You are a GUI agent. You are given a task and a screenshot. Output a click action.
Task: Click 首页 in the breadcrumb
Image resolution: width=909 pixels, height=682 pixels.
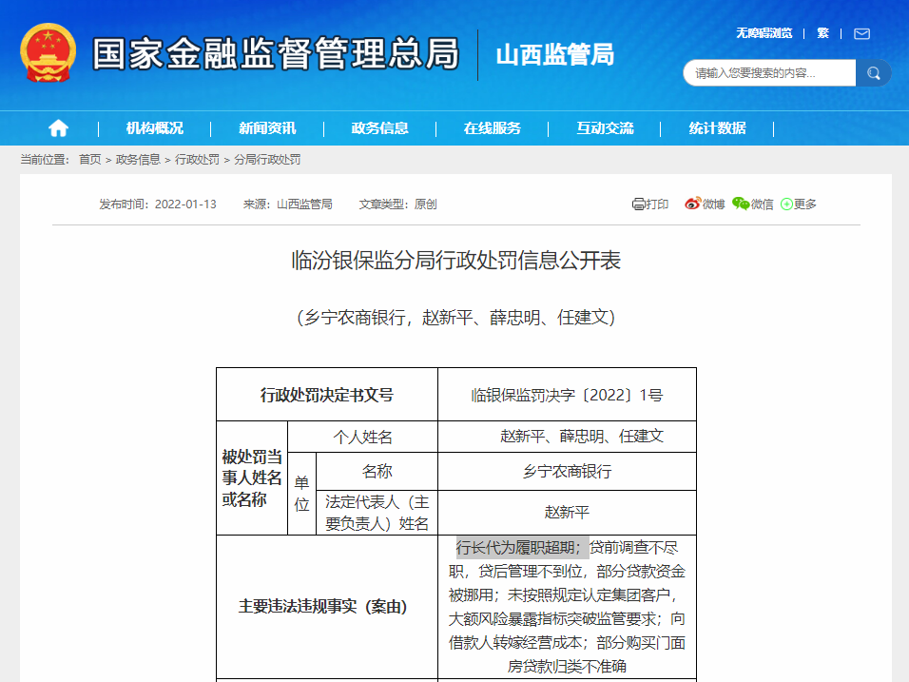click(90, 160)
